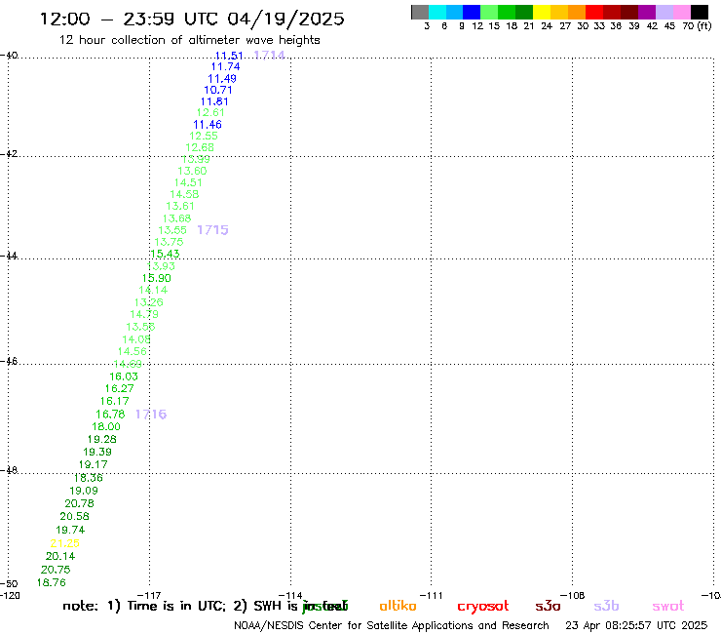Select the 18.00 wave height reading
Image resolution: width=721 pixels, height=634 pixels.
tap(106, 427)
